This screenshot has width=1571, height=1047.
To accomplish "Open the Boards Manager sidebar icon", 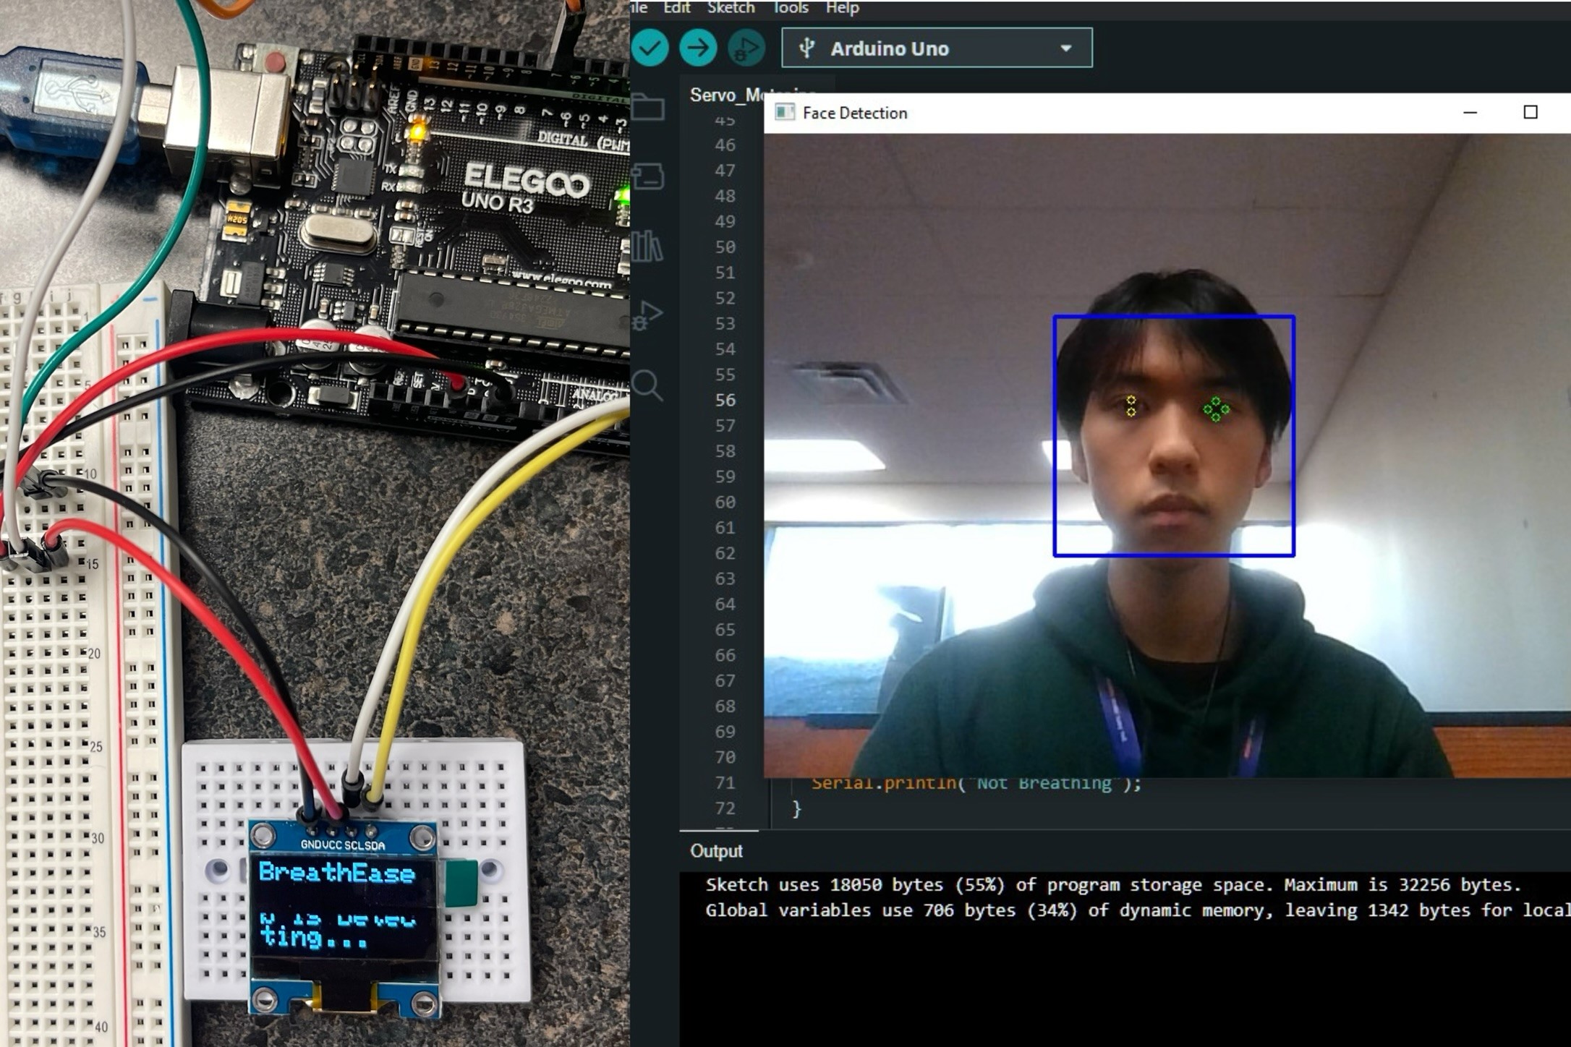I will [648, 176].
